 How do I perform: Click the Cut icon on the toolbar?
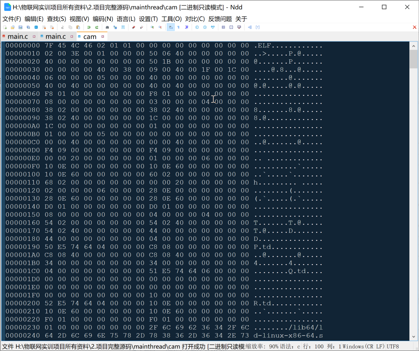pos(62,27)
